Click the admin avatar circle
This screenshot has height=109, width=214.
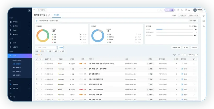[x=195, y=10]
